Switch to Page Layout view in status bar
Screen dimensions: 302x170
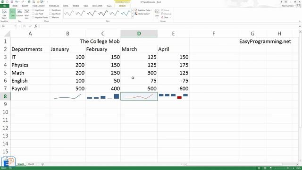click(265, 168)
